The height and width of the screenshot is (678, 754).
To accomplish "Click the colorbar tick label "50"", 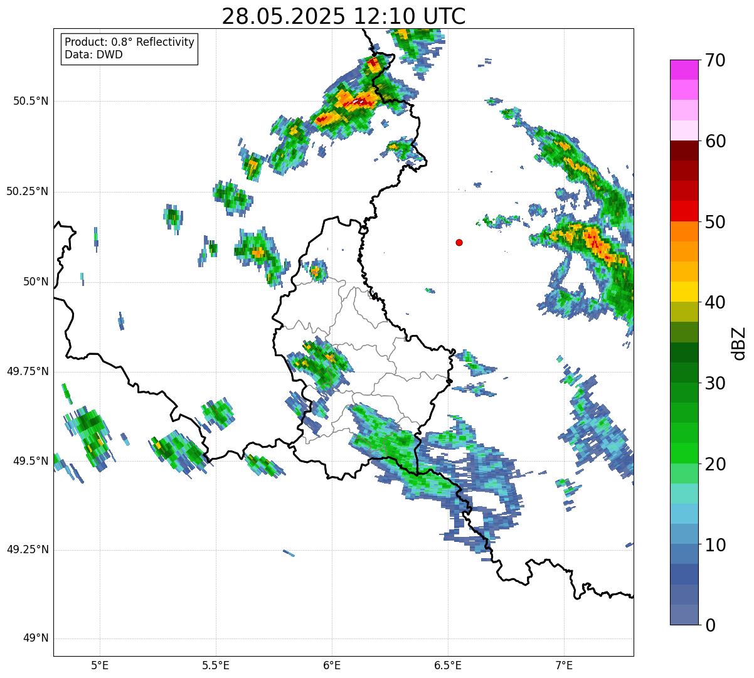I will coord(714,222).
